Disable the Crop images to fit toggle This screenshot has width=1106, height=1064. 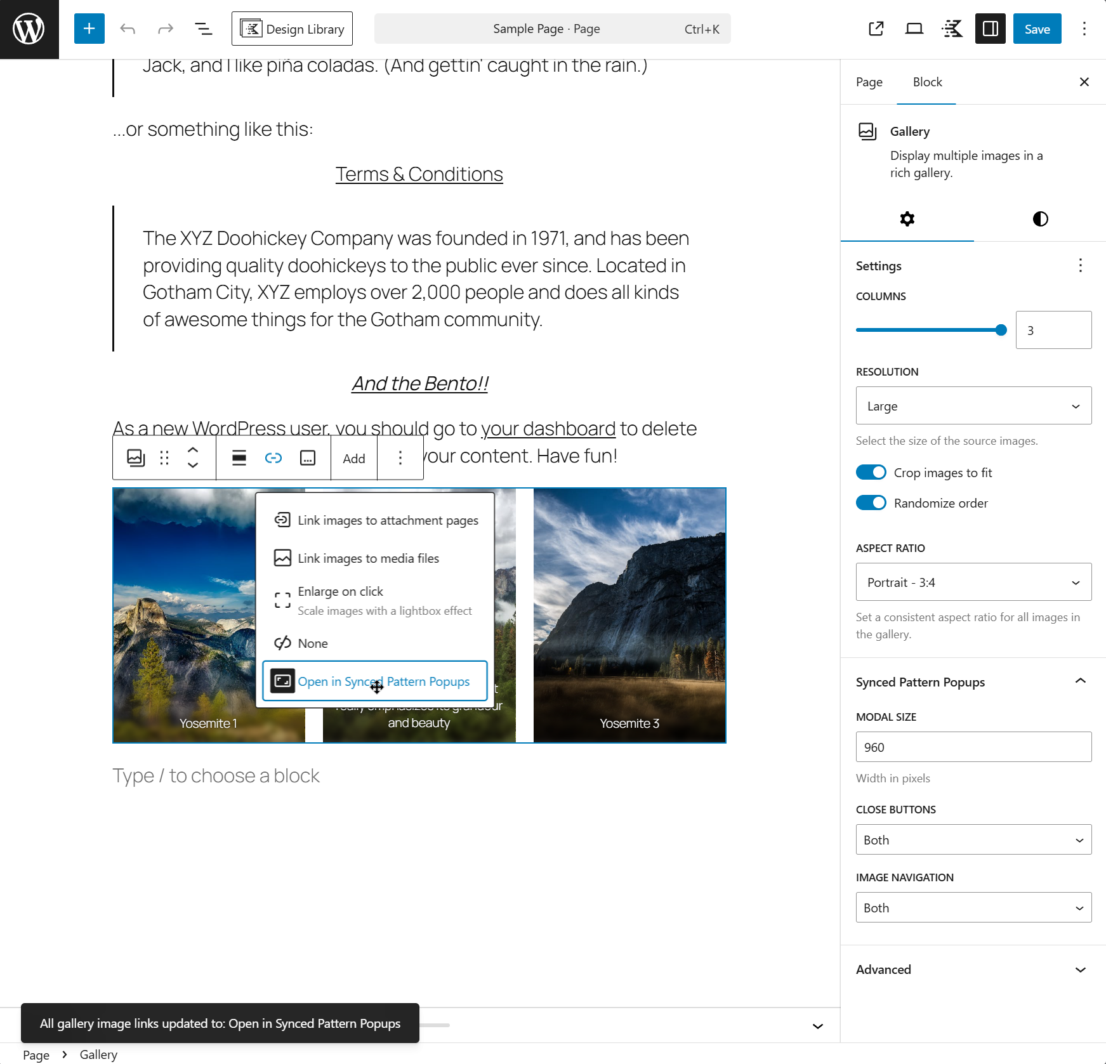871,472
